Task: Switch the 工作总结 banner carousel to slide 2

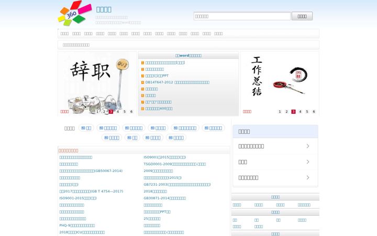Action: point(286,112)
